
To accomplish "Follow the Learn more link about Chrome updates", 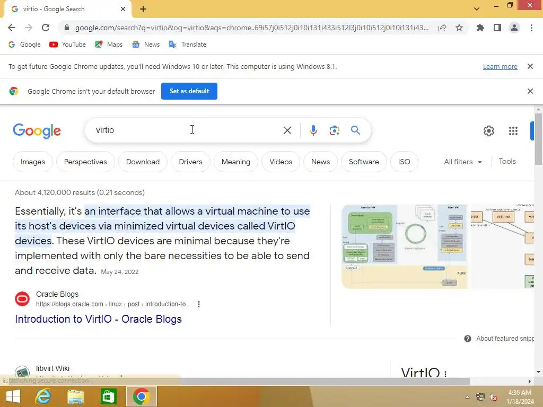I will pos(500,66).
